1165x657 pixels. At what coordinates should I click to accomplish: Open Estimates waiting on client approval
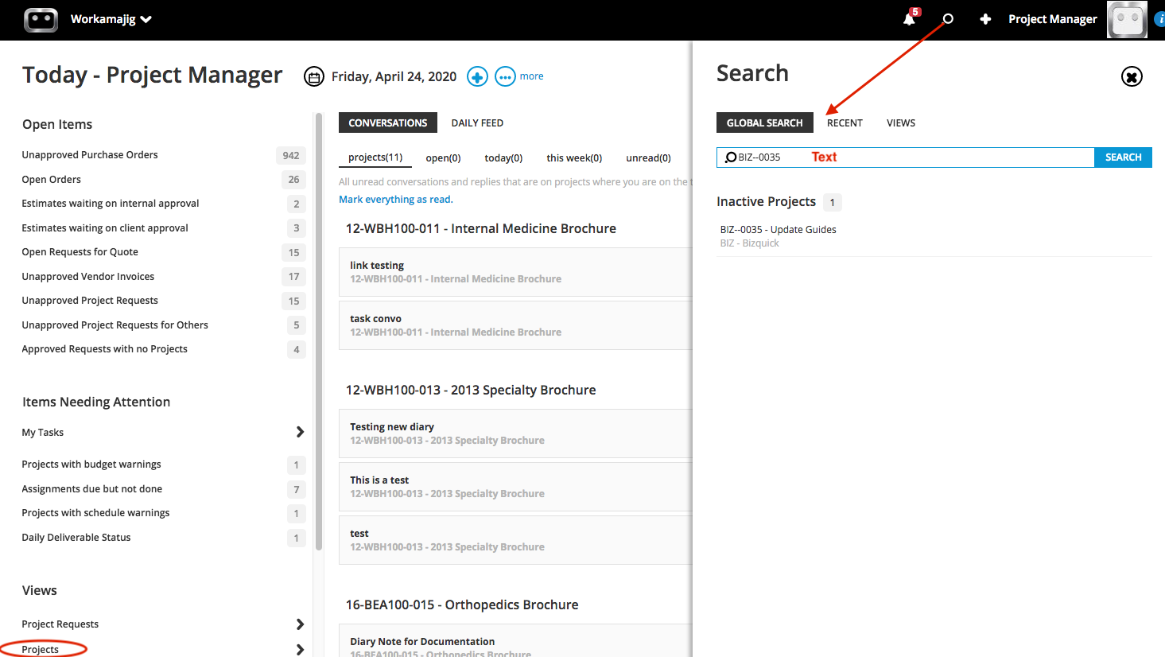pyautogui.click(x=105, y=228)
